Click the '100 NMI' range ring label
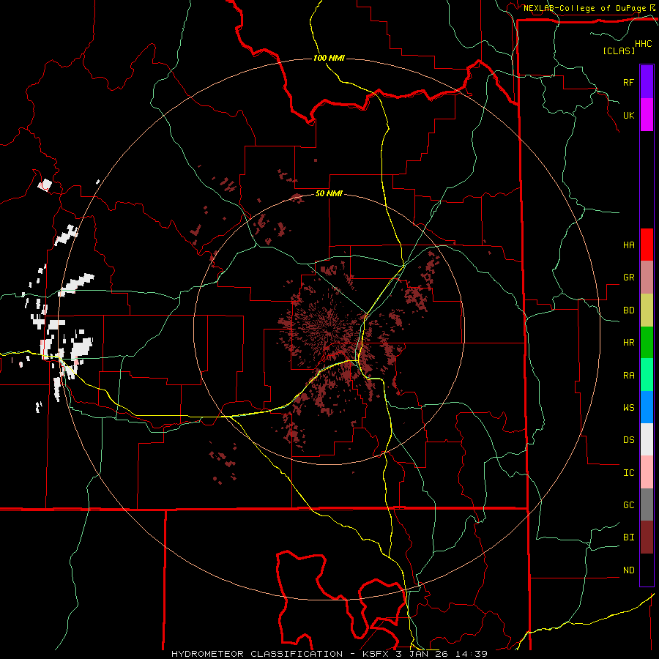Viewport: 659px width, 659px height. 329,58
